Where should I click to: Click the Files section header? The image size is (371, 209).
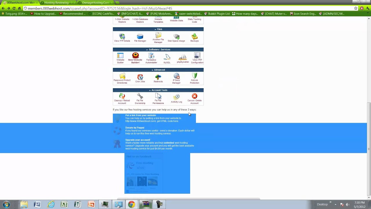158,29
